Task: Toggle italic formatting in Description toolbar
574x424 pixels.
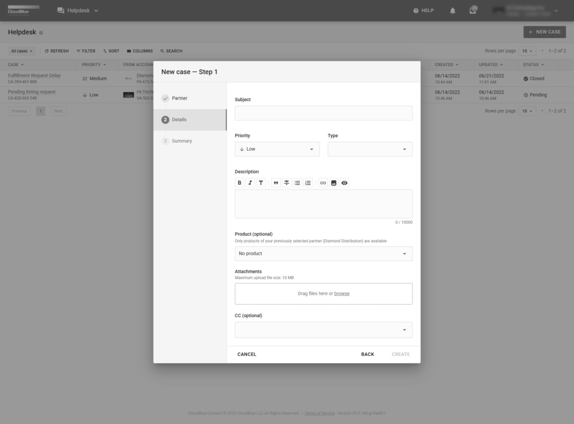Action: click(250, 183)
